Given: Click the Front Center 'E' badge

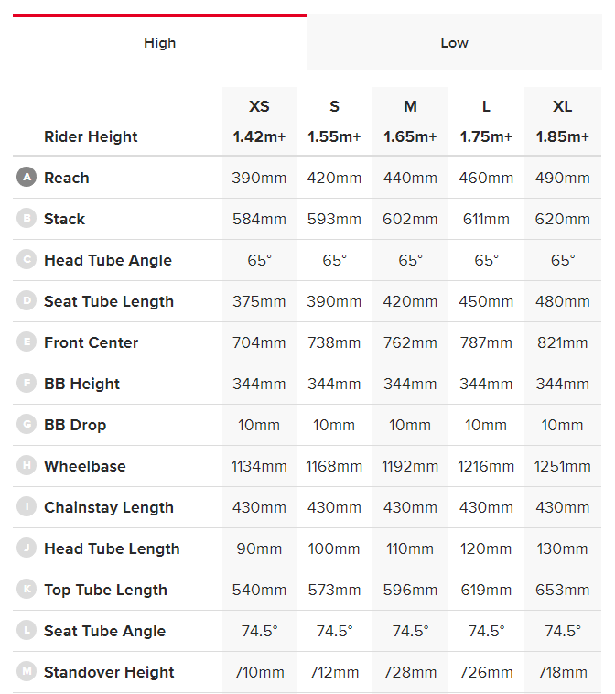Looking at the screenshot, I should (27, 342).
